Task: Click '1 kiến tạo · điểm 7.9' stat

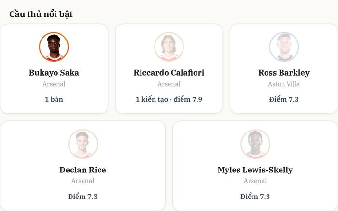Action: (169, 99)
